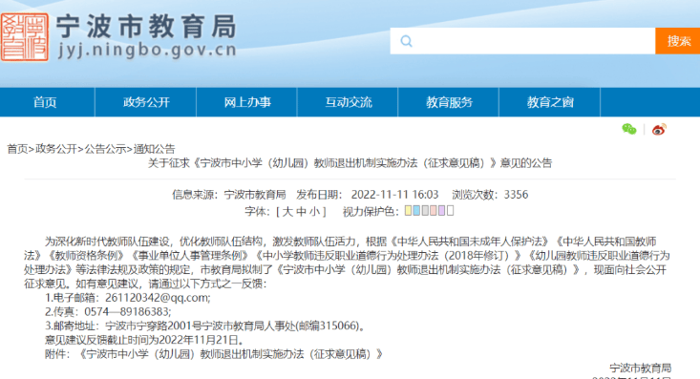Click the fax number 0574—89186383
The width and height of the screenshot is (700, 379).
(x=127, y=311)
